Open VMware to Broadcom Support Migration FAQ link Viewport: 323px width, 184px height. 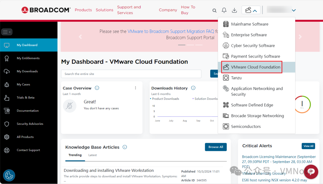pyautogui.click(x=171, y=31)
